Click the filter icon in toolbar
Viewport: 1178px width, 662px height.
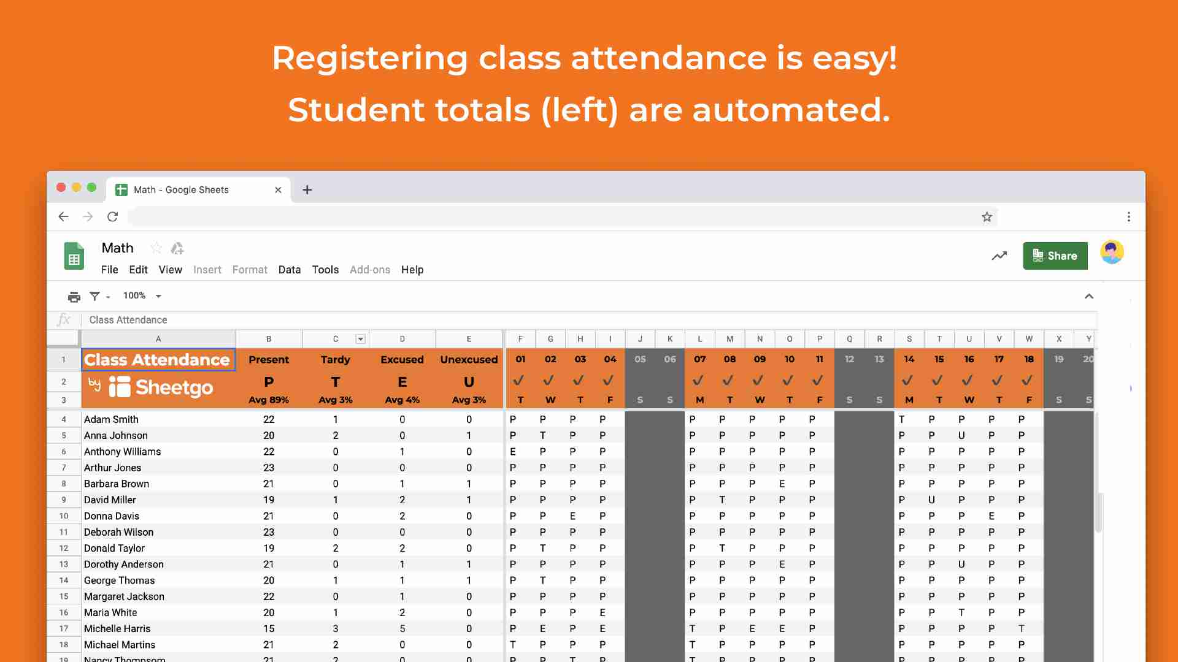click(94, 295)
